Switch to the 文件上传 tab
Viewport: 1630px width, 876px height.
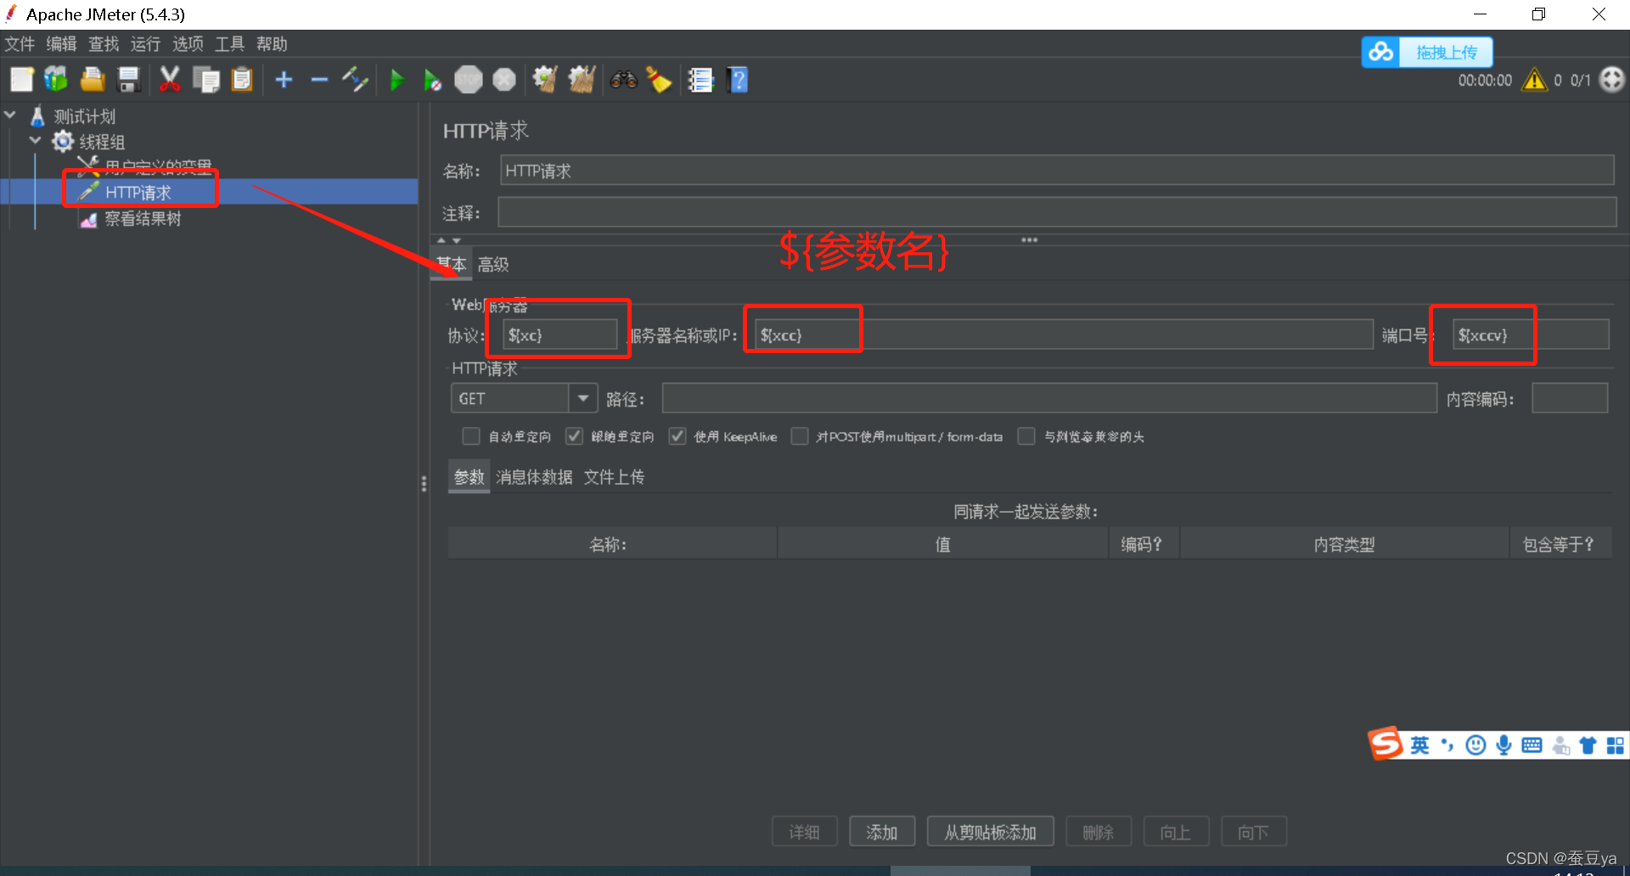(614, 477)
